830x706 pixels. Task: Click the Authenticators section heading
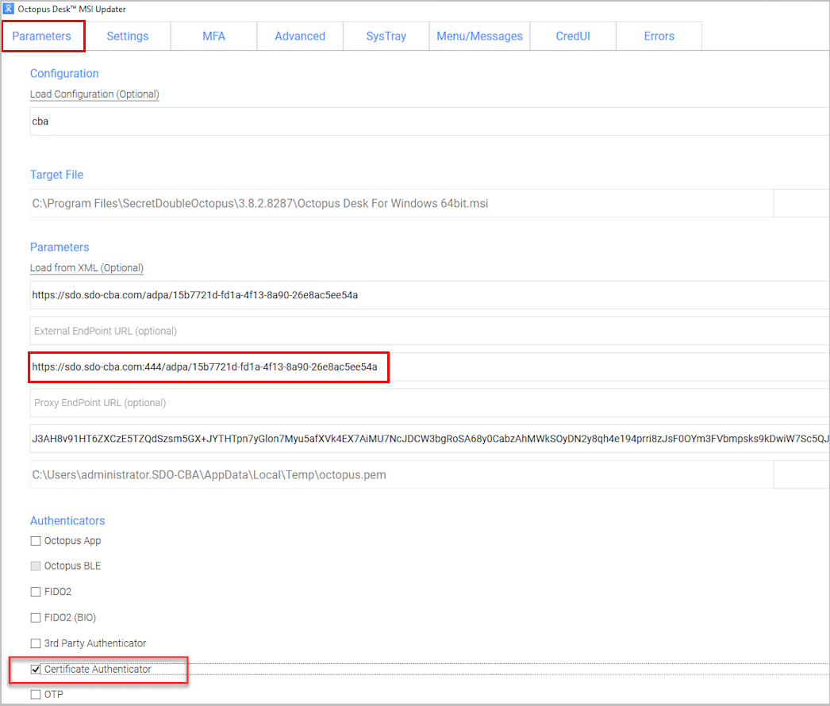[x=67, y=520]
